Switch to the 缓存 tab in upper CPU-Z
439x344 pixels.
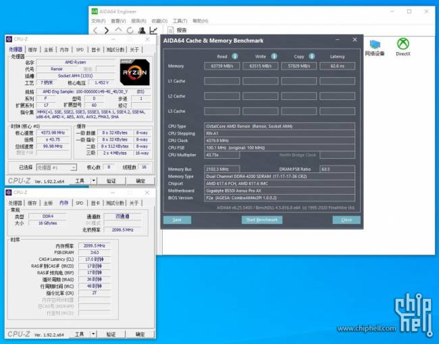31,49
